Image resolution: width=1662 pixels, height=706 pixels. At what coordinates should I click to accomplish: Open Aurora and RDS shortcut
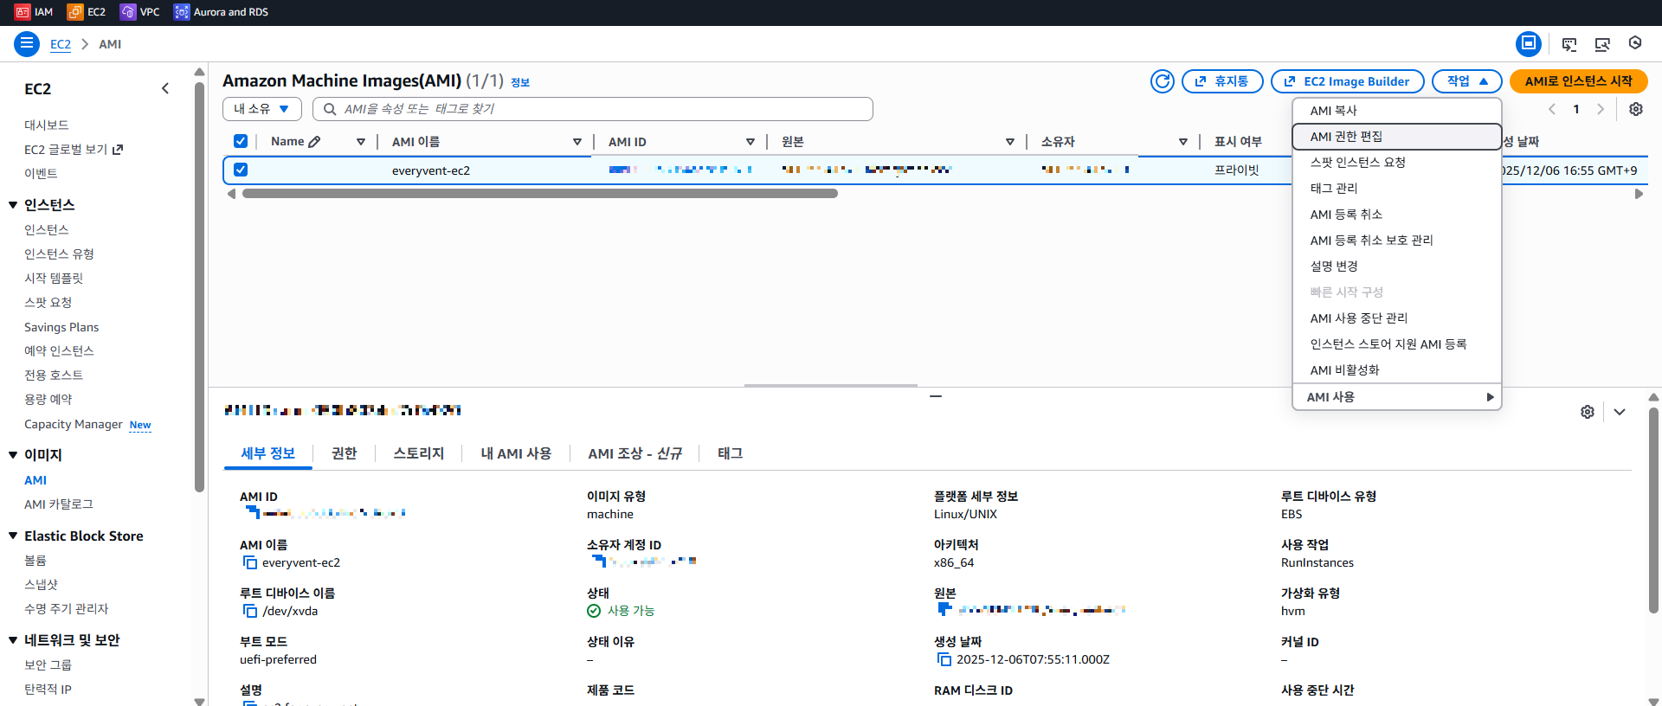(222, 12)
